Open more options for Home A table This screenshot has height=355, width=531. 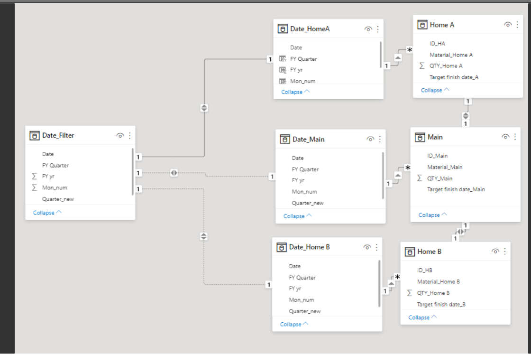click(x=517, y=25)
